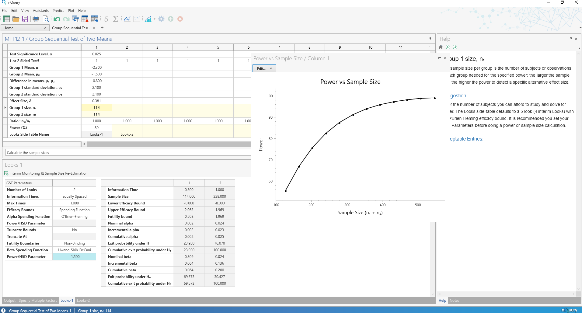Toggle Truncate Bounds to Yes
The image size is (582, 313).
74,230
